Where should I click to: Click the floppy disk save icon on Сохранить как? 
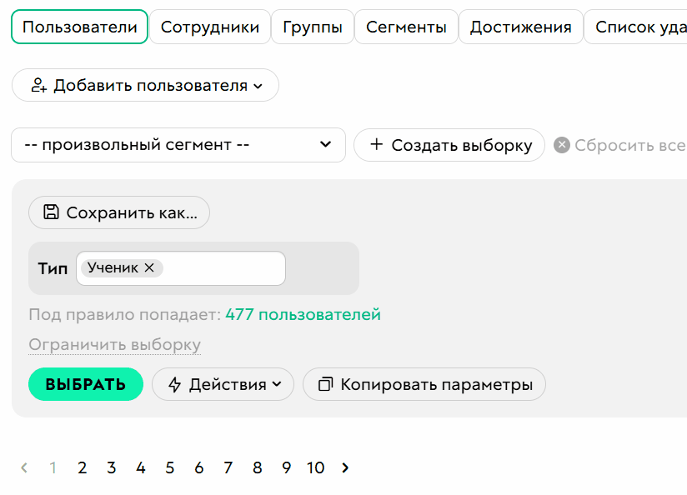pyautogui.click(x=52, y=212)
